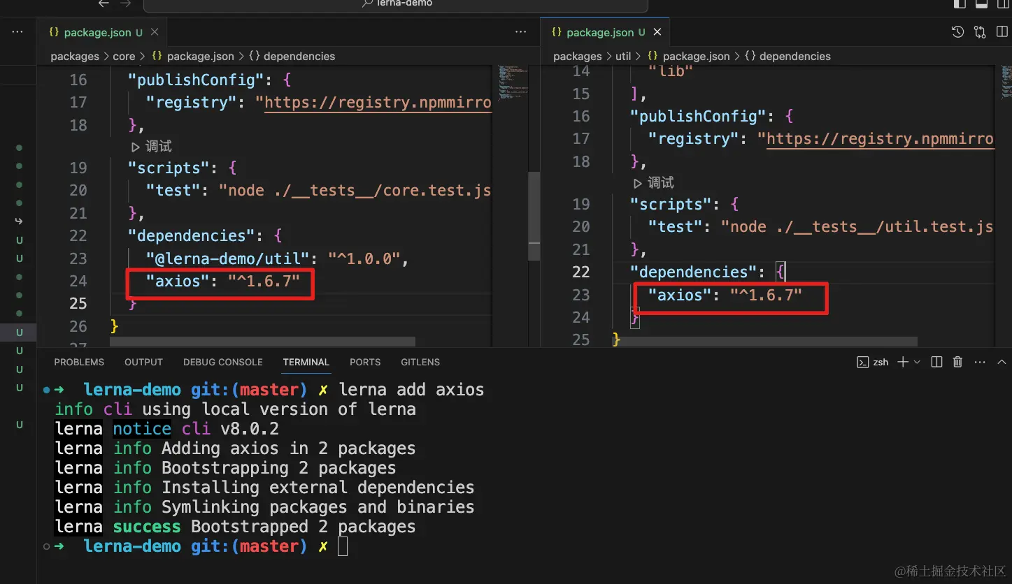The width and height of the screenshot is (1012, 584).
Task: Open changes compare icon in right editor
Action: (x=980, y=32)
